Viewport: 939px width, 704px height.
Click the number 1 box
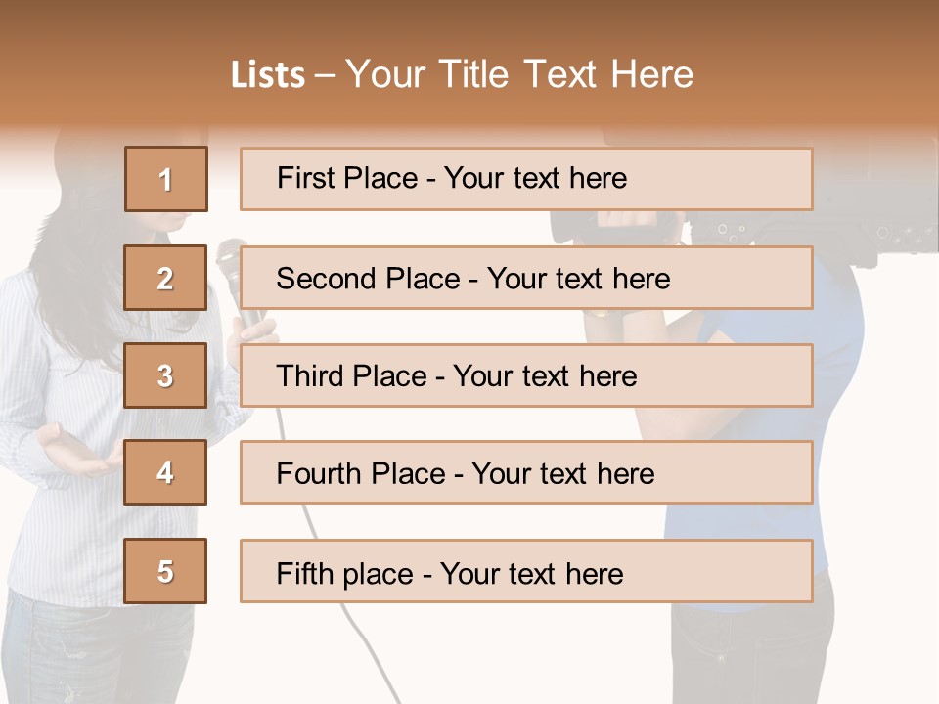pyautogui.click(x=165, y=179)
